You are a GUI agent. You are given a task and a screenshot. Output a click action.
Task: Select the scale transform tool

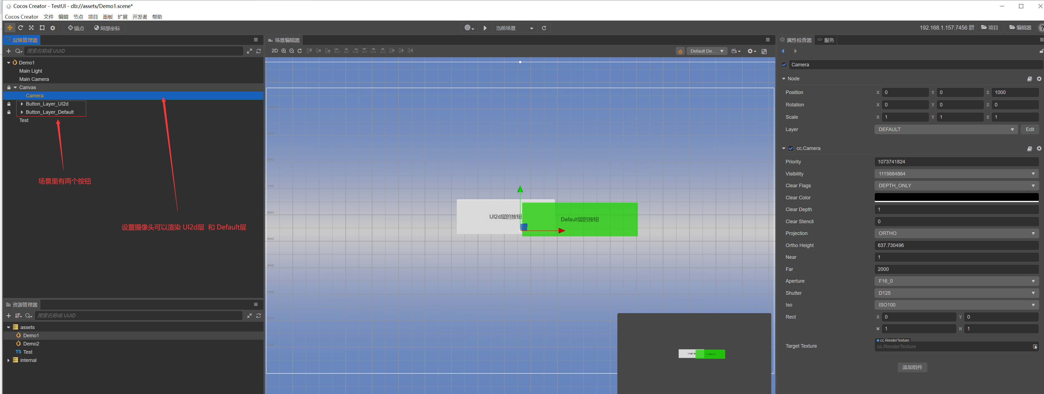31,28
